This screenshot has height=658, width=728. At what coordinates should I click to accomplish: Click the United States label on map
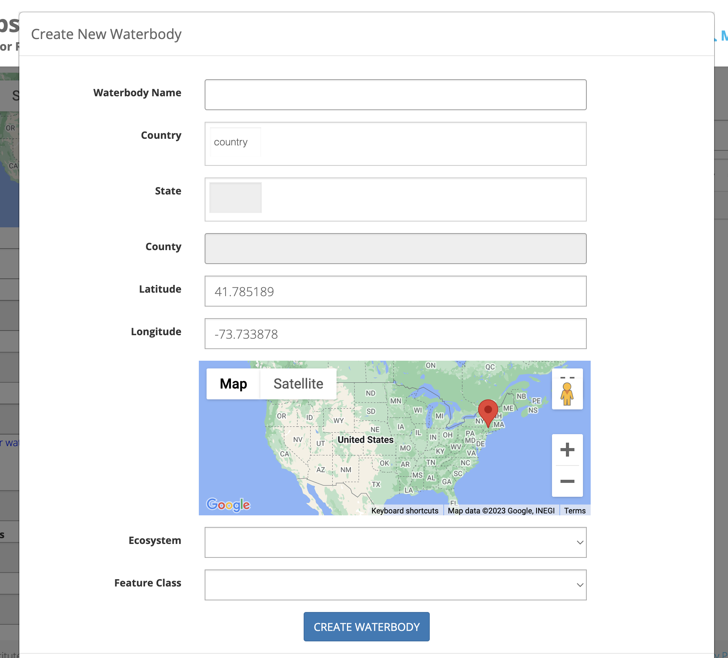[365, 440]
